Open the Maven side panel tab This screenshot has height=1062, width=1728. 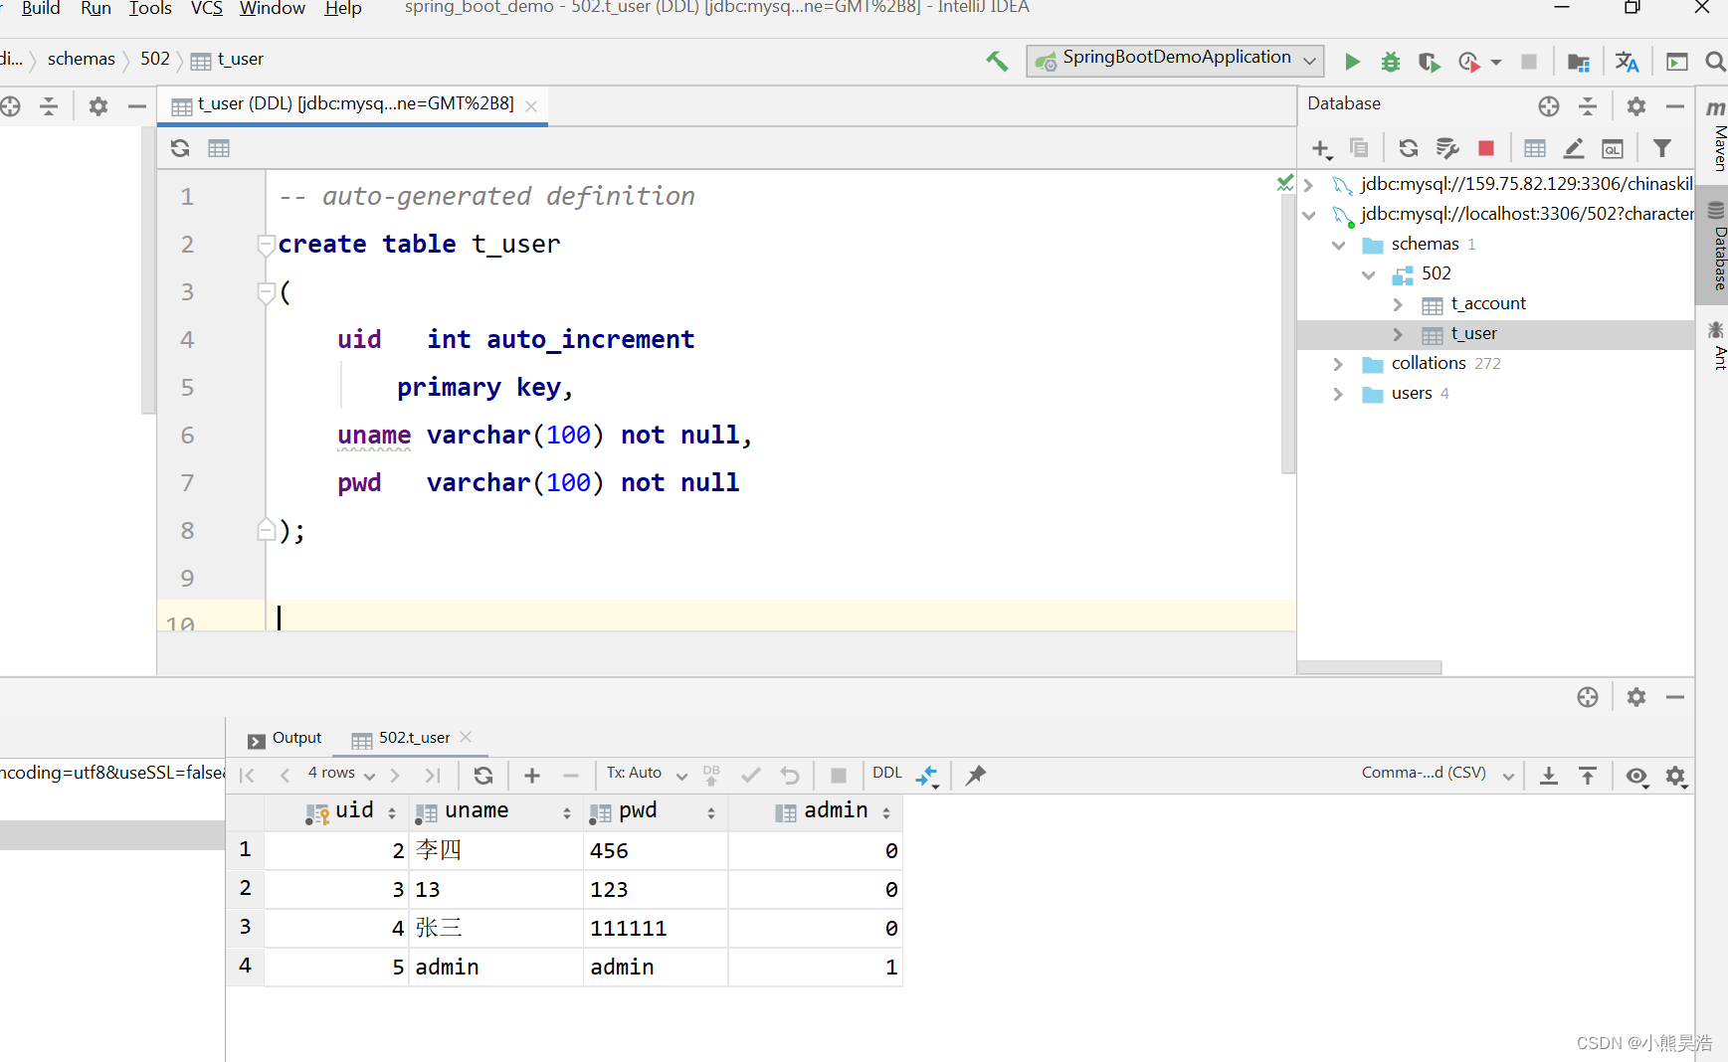click(x=1717, y=133)
